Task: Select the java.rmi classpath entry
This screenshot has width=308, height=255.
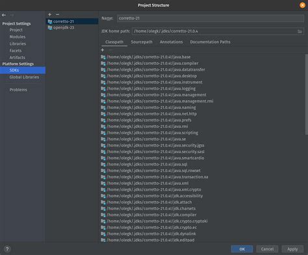Action: point(144,127)
